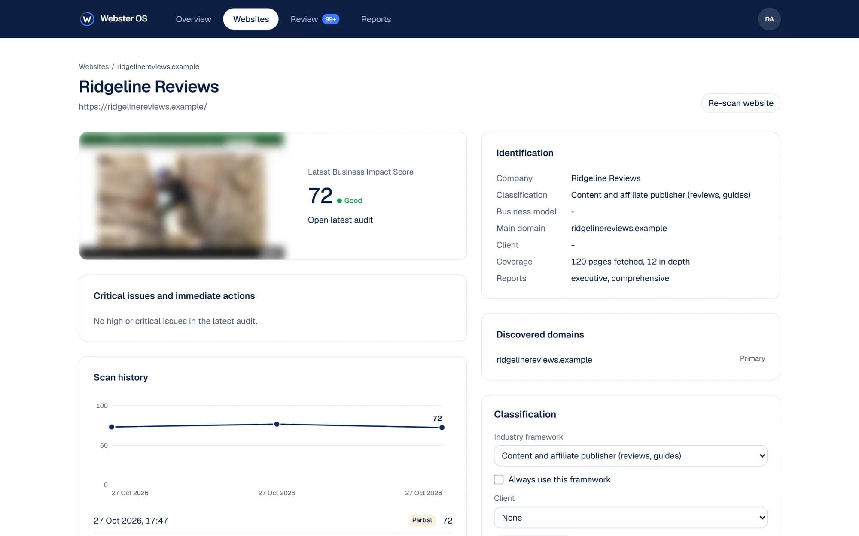
Task: Expand the Industry framework dropdown
Action: point(631,456)
